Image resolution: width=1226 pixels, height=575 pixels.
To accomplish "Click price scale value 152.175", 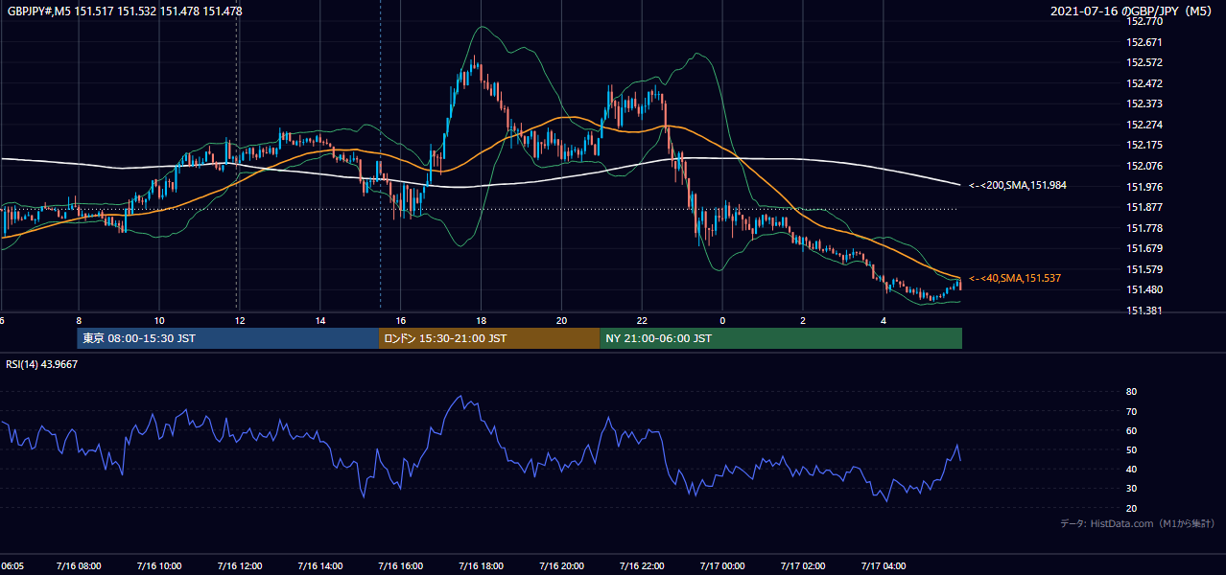I will click(1144, 145).
